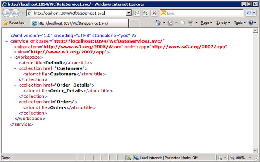Refresh the page with the green arrows
Viewport: 260px width, 162px height.
pyautogui.click(x=145, y=13)
